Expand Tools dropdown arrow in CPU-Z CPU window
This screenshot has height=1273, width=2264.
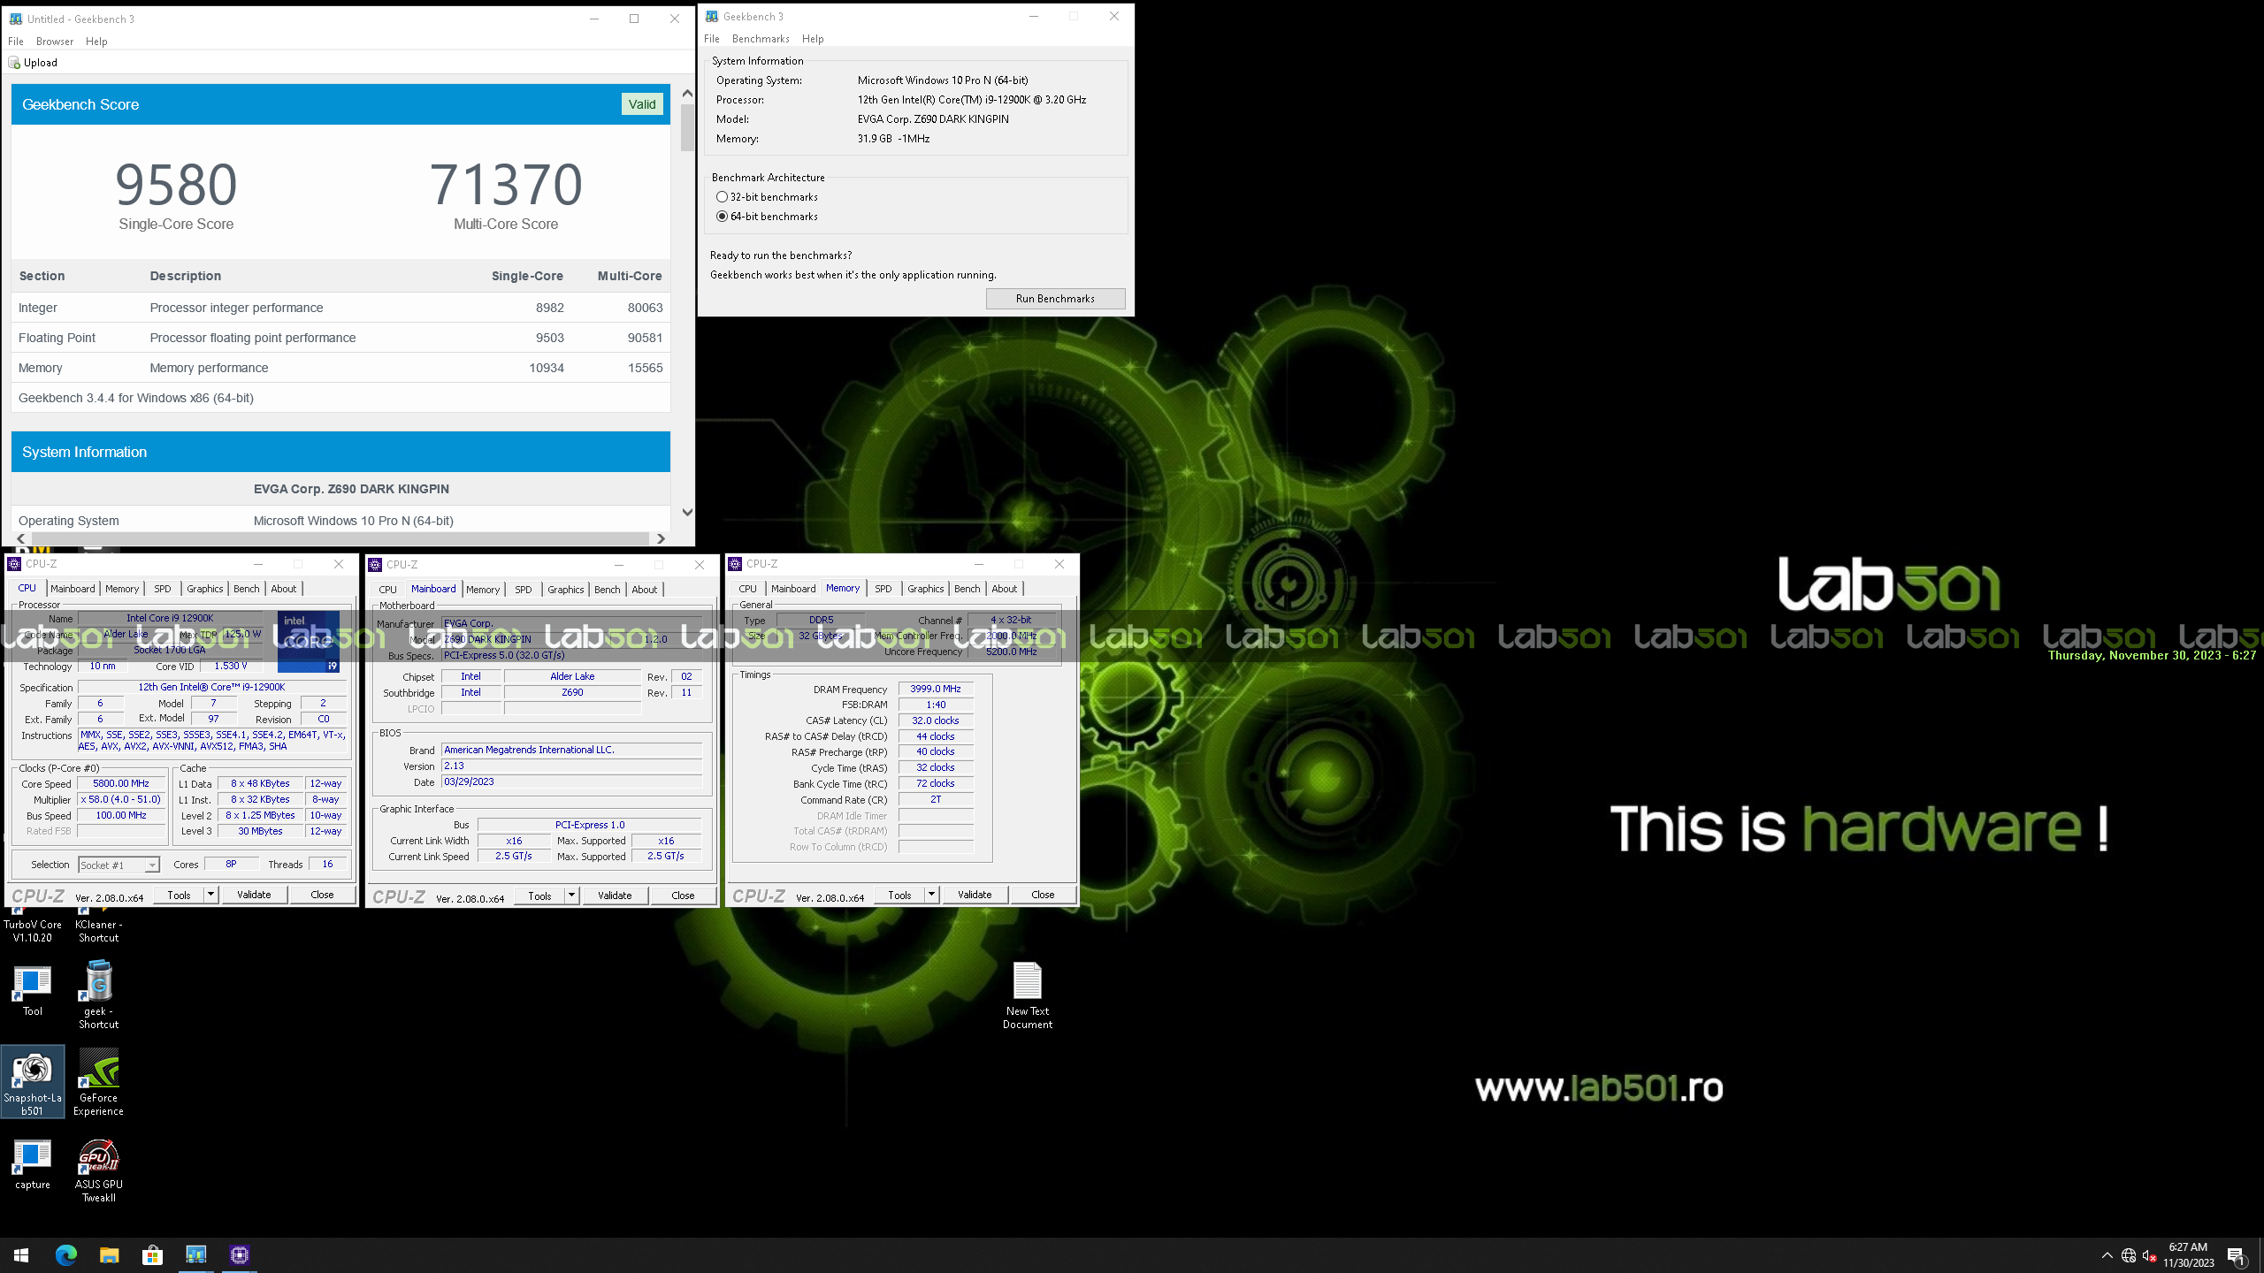coord(210,895)
